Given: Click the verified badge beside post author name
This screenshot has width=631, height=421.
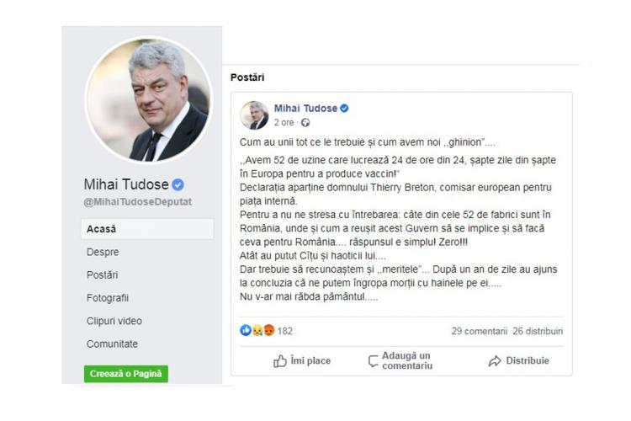Looking at the screenshot, I should tap(344, 109).
